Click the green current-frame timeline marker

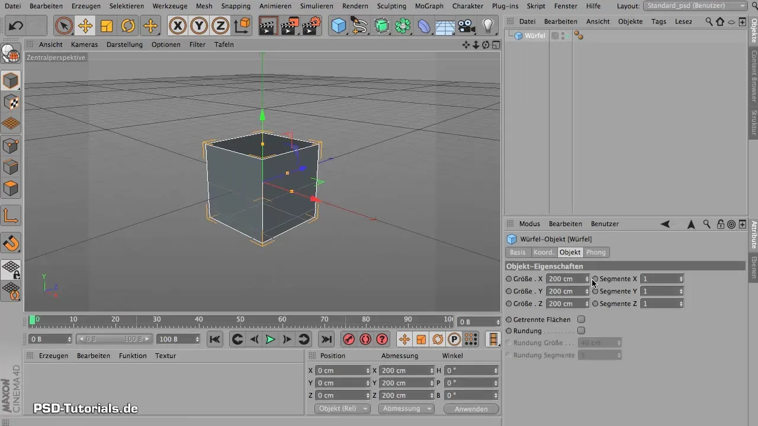pos(32,319)
